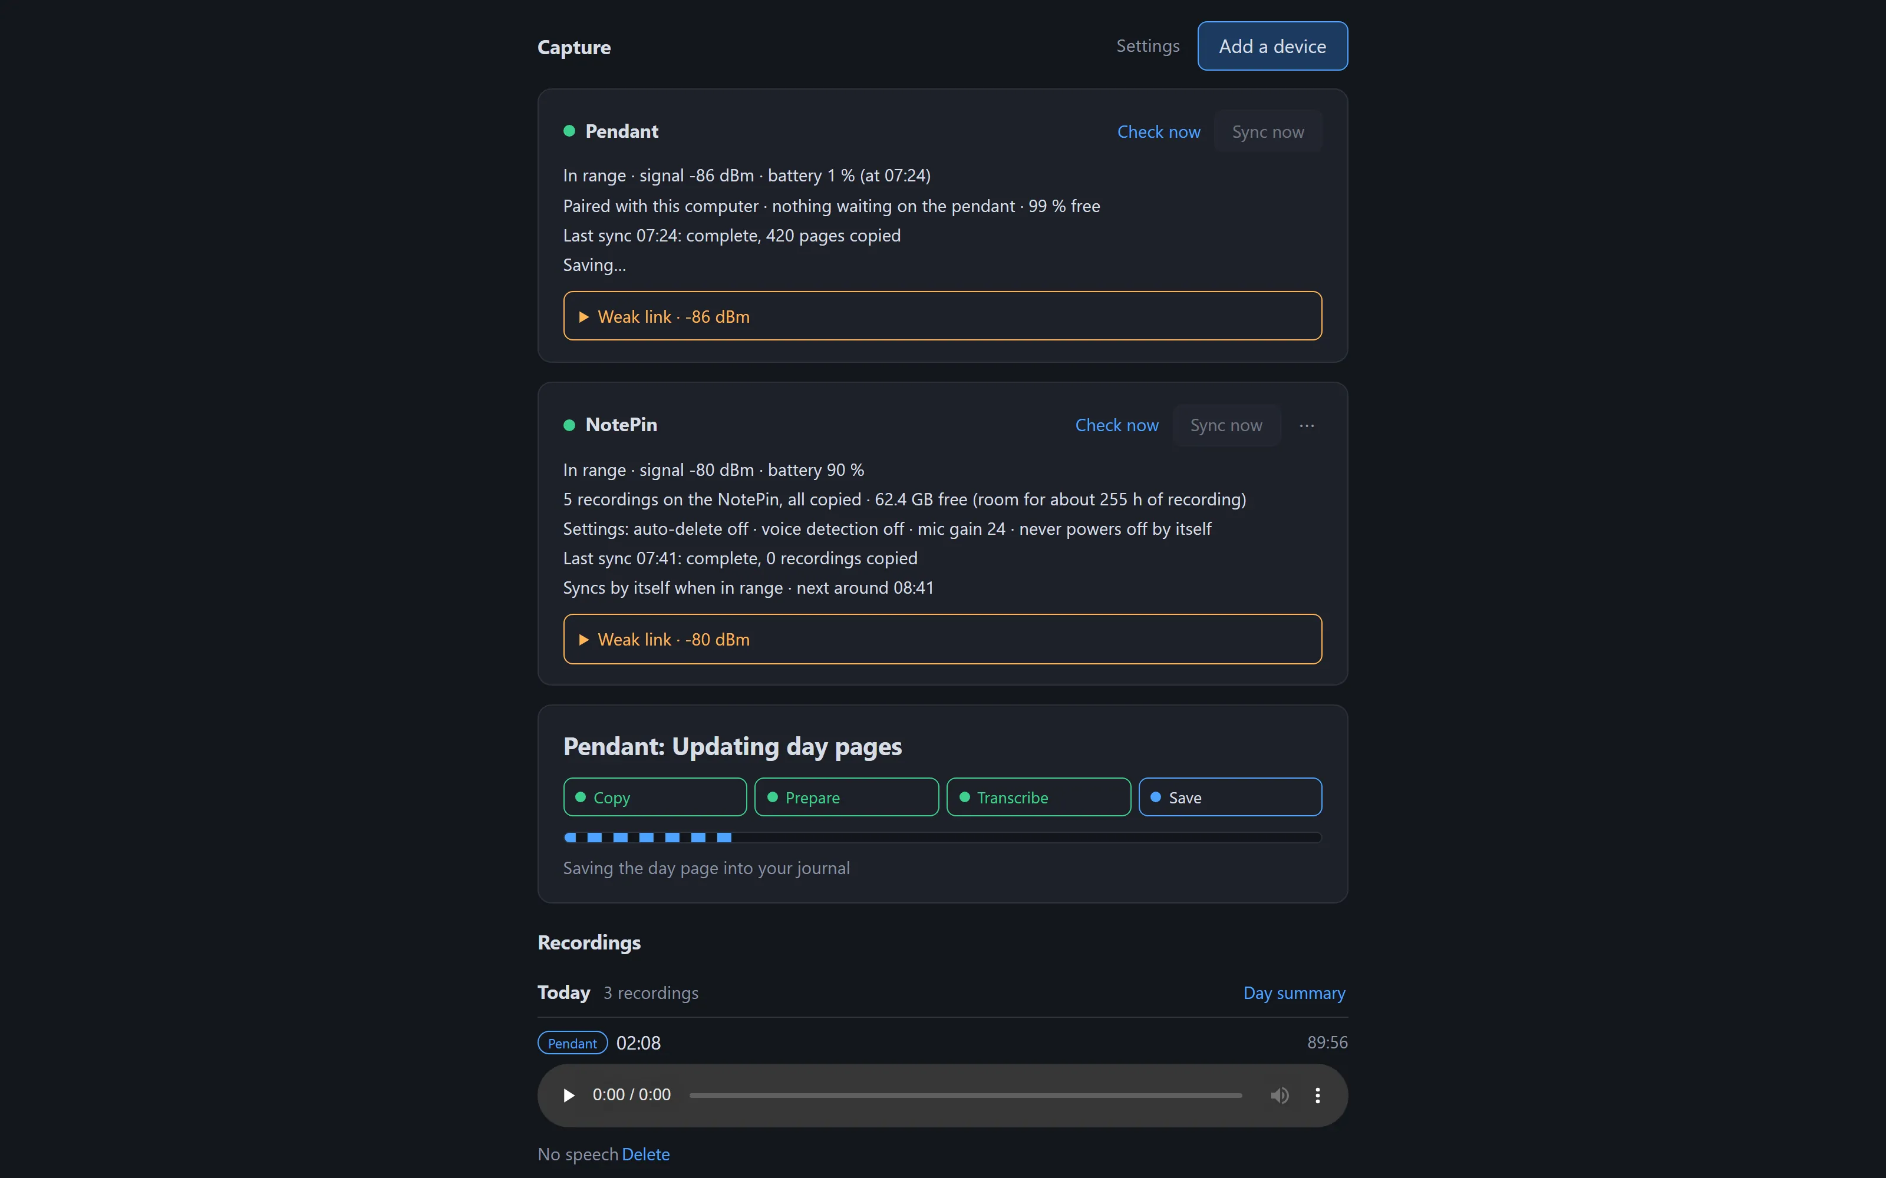This screenshot has height=1178, width=1886.
Task: Click Check now for NotePin
Action: tap(1116, 425)
